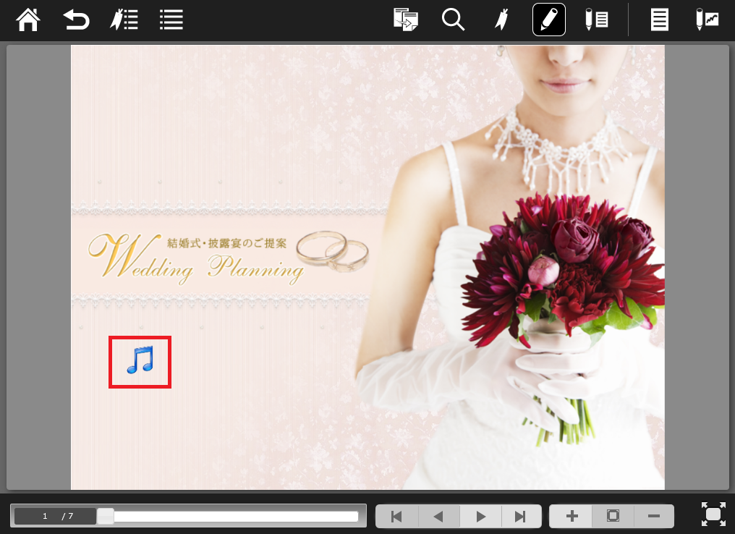The height and width of the screenshot is (534, 735).
Task: Fit page to window
Action: (x=613, y=516)
